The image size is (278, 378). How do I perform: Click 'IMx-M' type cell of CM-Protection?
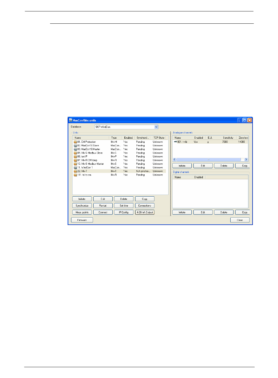pyautogui.click(x=114, y=142)
